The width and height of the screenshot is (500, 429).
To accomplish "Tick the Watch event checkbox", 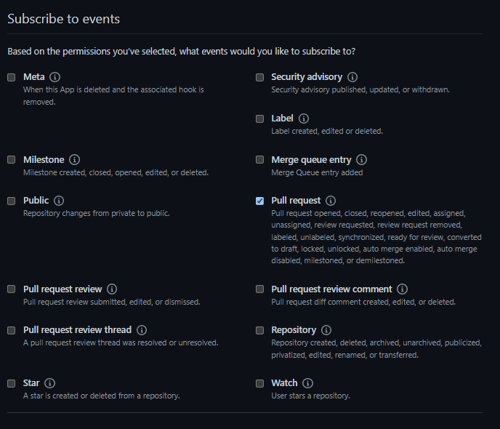I will [260, 383].
